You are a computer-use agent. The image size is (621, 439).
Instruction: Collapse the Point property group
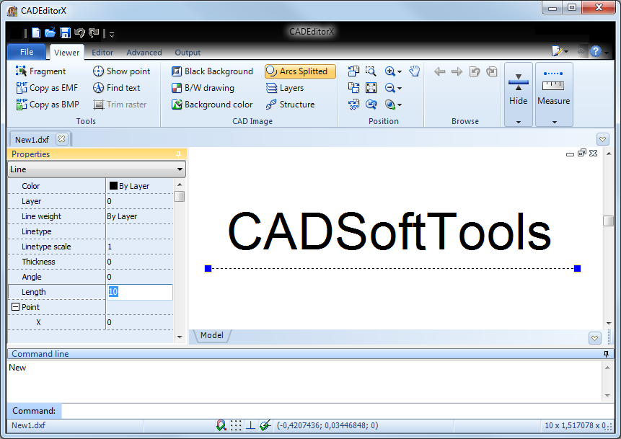[x=15, y=307]
